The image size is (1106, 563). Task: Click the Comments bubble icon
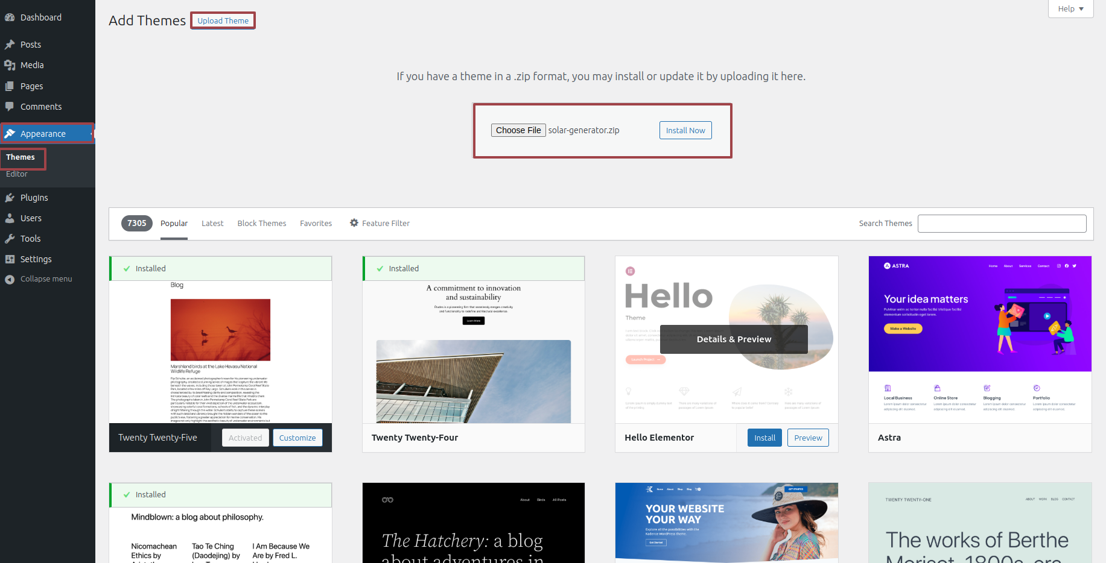point(10,107)
